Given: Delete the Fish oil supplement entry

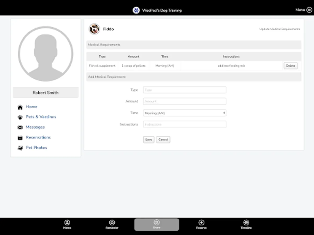Looking at the screenshot, I should click(x=290, y=66).
